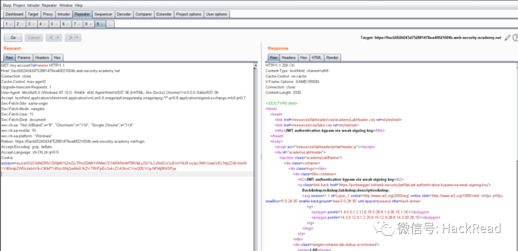
Task: Click the edit target pencil icon
Action: click(508, 38)
